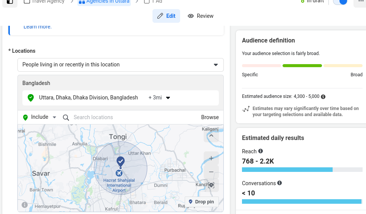Zoom out on the location map
The width and height of the screenshot is (366, 214).
(x=211, y=172)
